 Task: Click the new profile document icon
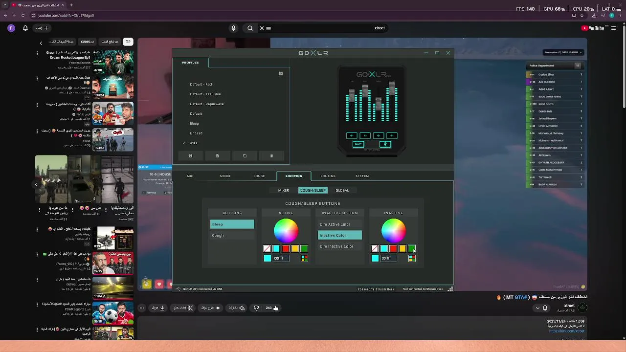coord(218,156)
